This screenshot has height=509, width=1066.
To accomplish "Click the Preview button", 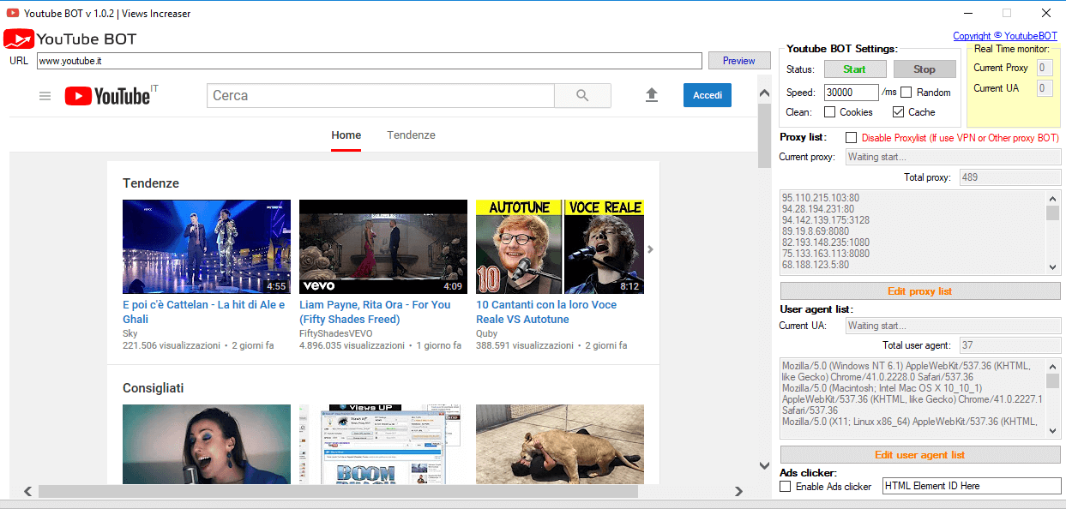I will pyautogui.click(x=738, y=61).
